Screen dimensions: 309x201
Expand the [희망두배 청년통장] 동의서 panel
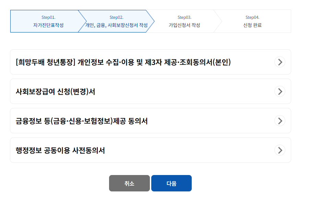151,62
